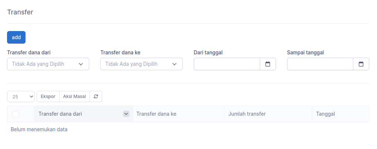Sort by Transfer dana ke column header
Image resolution: width=377 pixels, height=149 pixels.
156,114
